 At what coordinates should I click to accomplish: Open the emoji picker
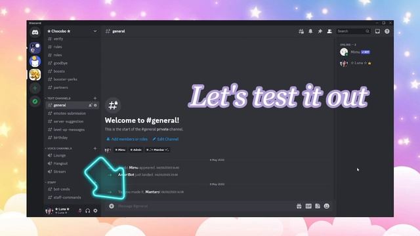tap(327, 206)
